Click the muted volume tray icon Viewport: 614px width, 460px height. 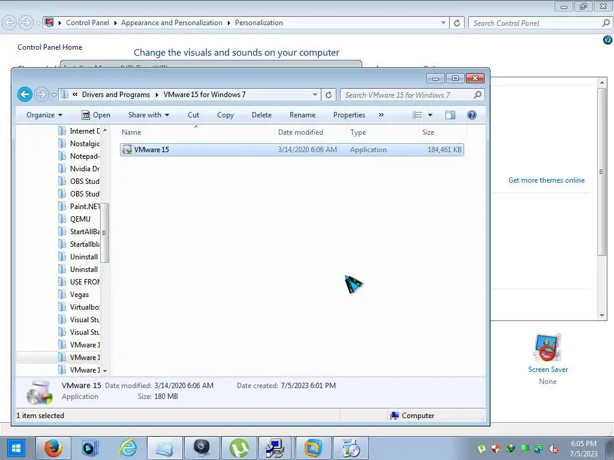pyautogui.click(x=553, y=449)
